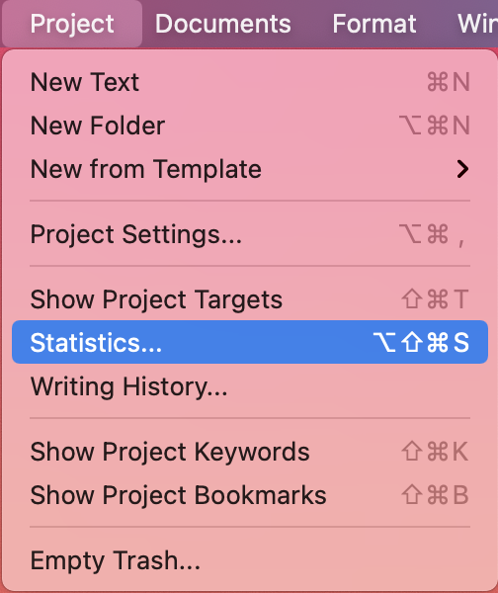The height and width of the screenshot is (593, 498).
Task: Choose Empty Trash... at menu bottom
Action: pos(250,560)
